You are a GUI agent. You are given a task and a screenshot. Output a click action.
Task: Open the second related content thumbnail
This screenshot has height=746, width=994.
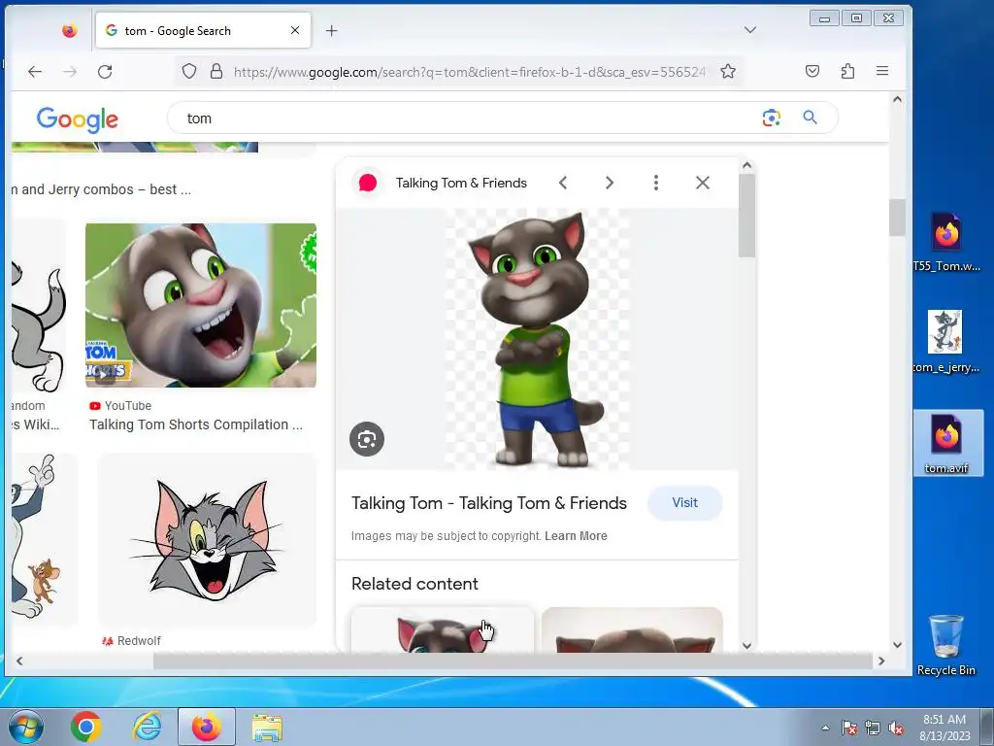click(x=632, y=629)
